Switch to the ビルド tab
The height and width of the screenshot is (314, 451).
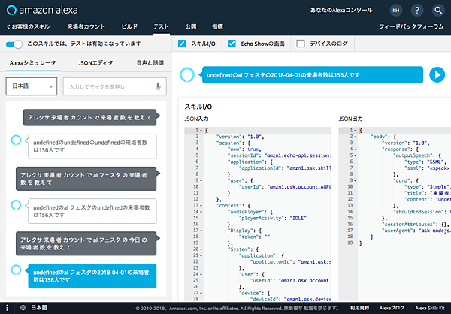[129, 27]
